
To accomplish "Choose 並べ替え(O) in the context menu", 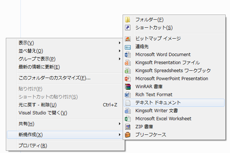I will [x=65, y=51].
